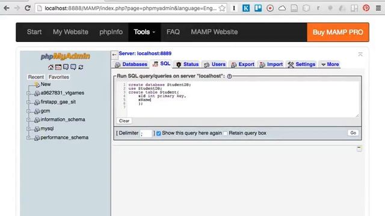Click the New database icon
The image size is (385, 216).
click(37, 85)
